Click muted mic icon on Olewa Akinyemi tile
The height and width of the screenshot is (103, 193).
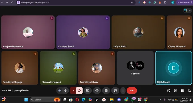[x=189, y=18]
